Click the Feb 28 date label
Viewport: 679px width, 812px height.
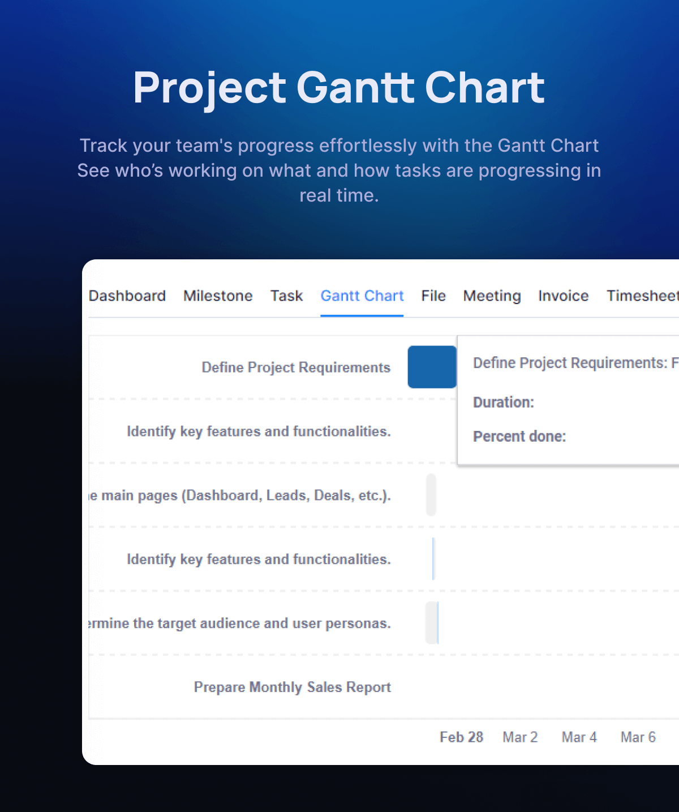[461, 737]
